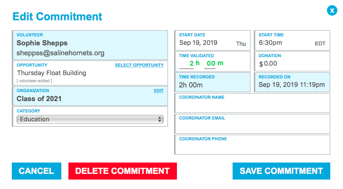Click the Coordinator Name field
This screenshot has height=189, width=343.
pos(252,106)
